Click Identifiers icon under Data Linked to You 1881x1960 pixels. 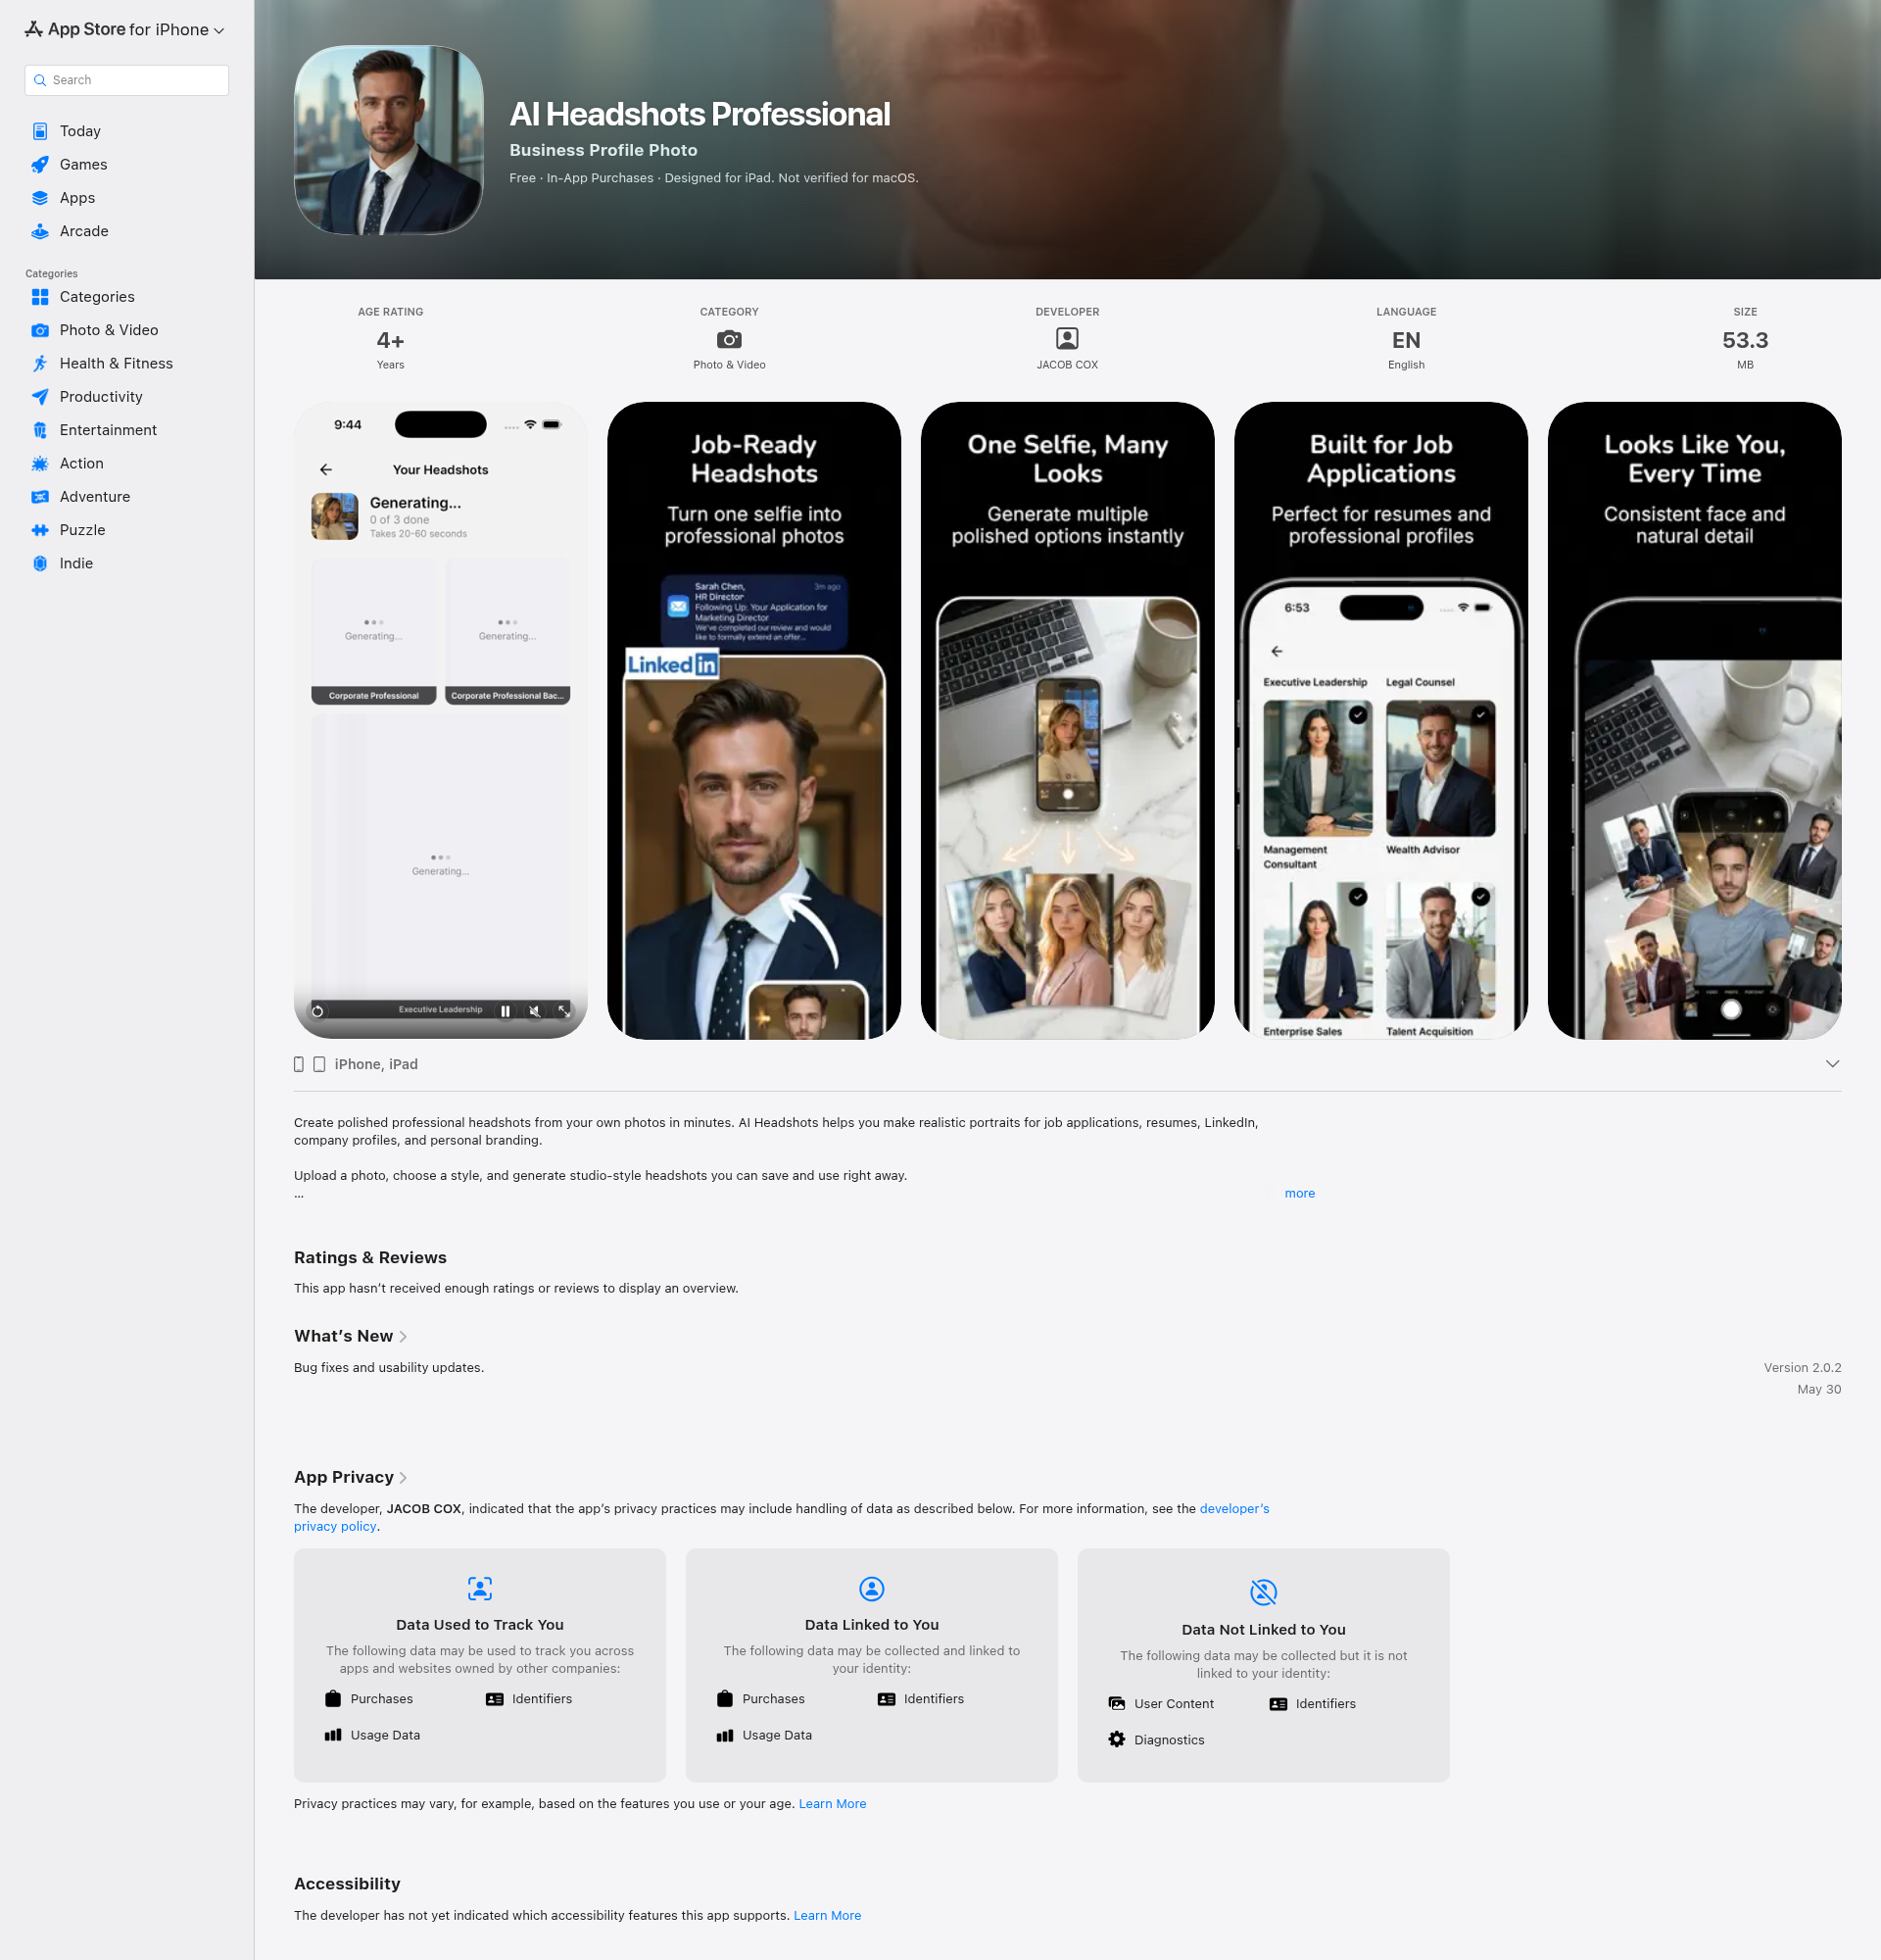(x=887, y=1699)
